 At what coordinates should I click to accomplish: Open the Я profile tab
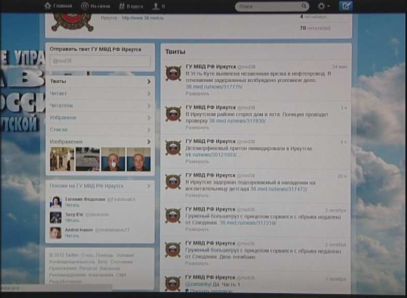[158, 6]
